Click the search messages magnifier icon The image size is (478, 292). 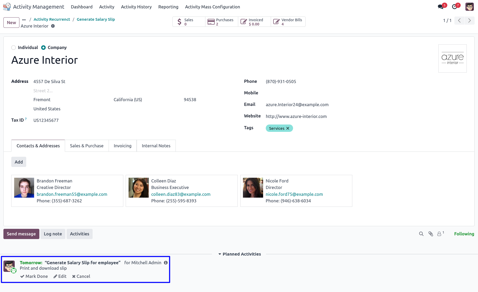click(x=421, y=234)
